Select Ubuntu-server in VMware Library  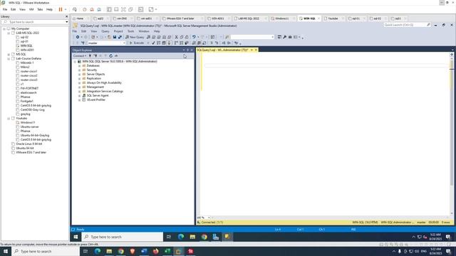tap(29, 127)
